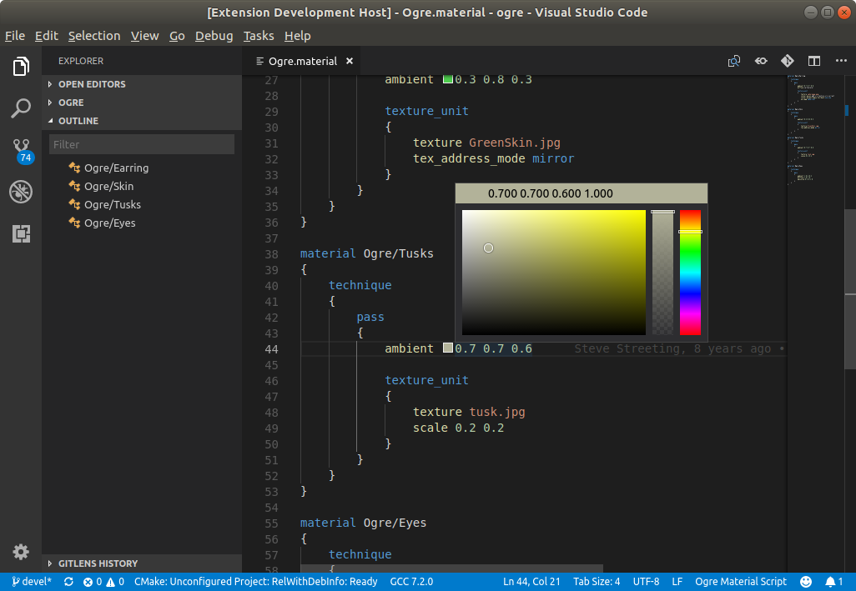Click the editor vertical scrollbar
Image resolution: width=856 pixels, height=591 pixels.
(x=850, y=289)
